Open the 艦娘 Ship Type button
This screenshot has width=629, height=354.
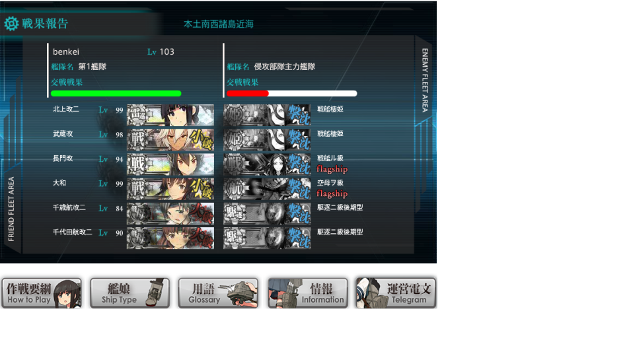(130, 293)
